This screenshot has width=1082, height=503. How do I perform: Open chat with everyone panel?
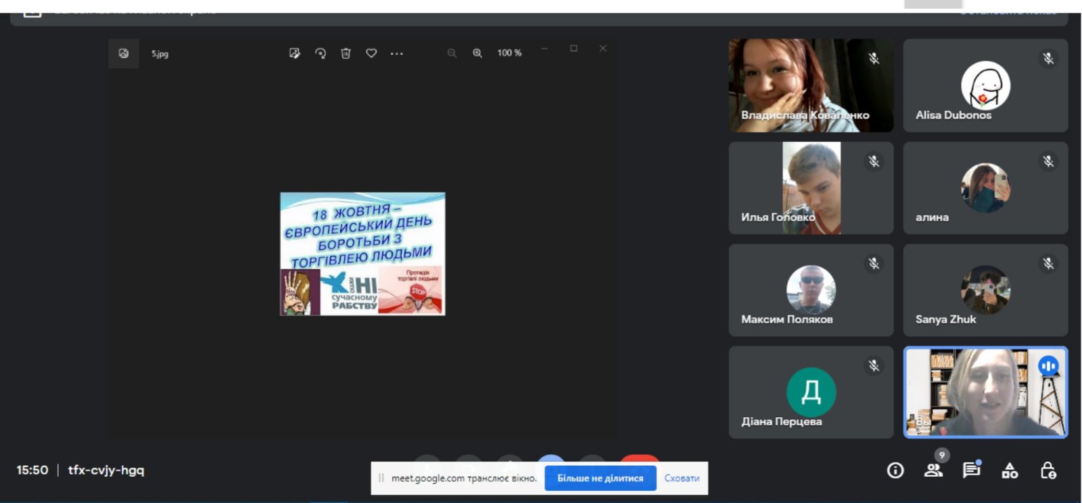coord(971,471)
